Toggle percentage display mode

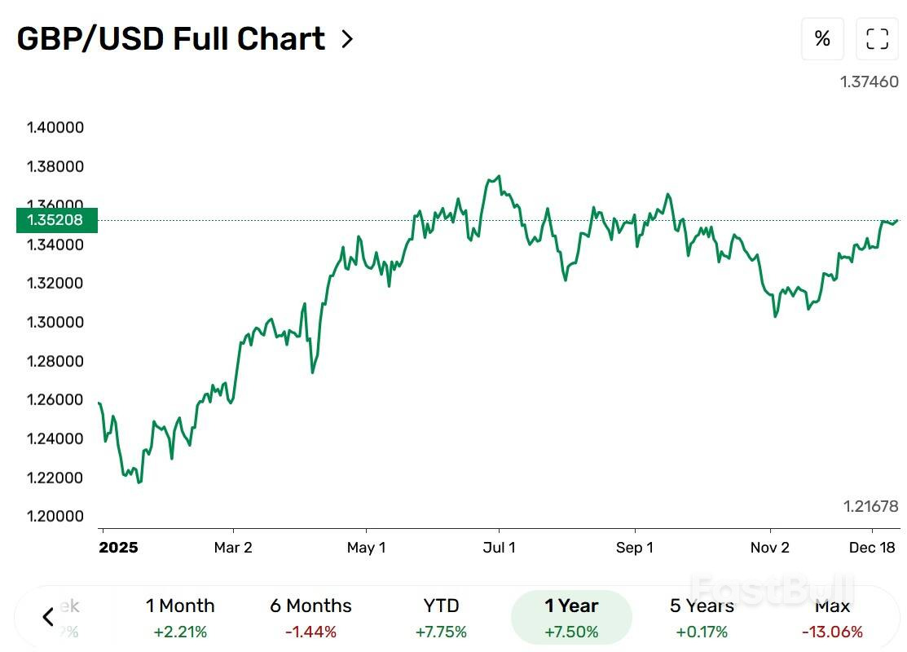[x=821, y=38]
